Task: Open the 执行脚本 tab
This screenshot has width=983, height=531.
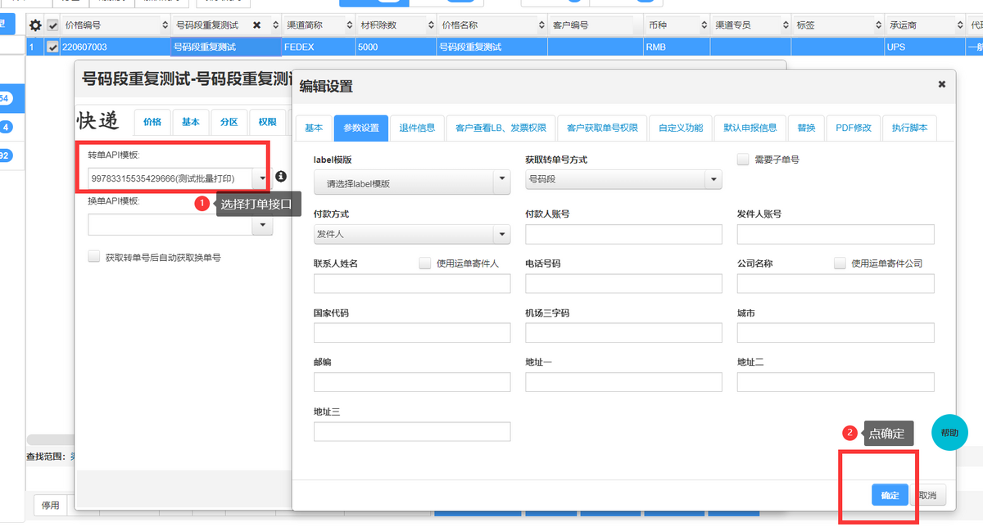Action: tap(909, 128)
